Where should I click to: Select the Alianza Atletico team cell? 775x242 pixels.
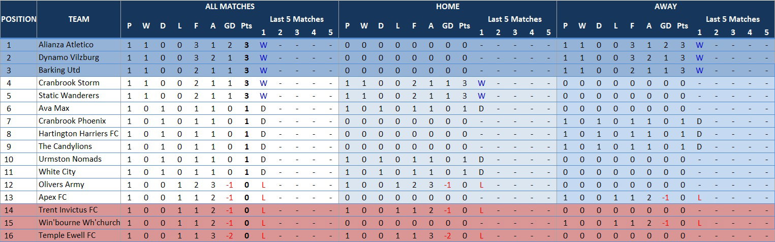(x=79, y=45)
